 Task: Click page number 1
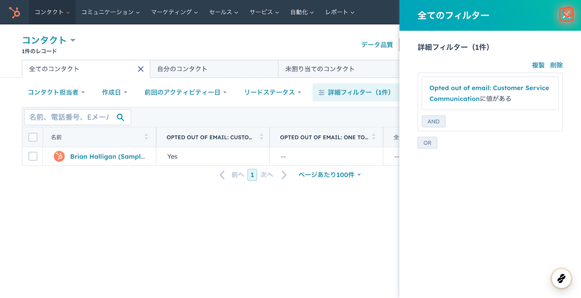click(252, 175)
